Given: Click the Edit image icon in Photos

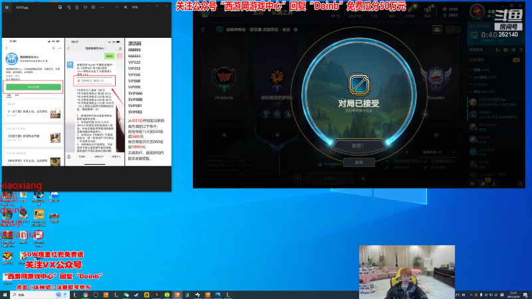Looking at the screenshot, I should tap(60, 7).
